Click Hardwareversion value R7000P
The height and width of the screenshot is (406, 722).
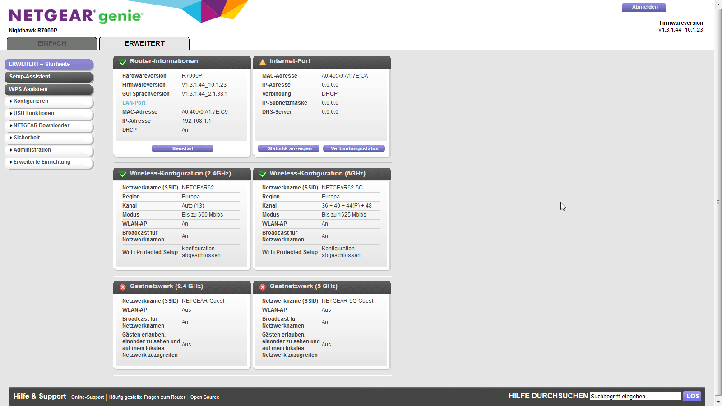tap(192, 76)
